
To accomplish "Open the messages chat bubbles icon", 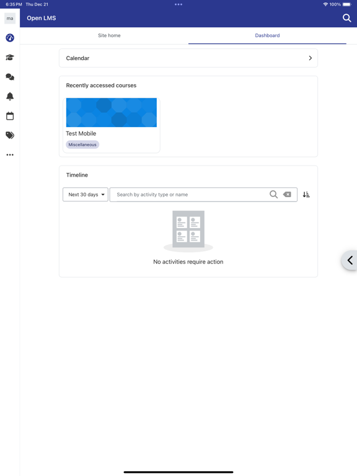I will point(10,77).
